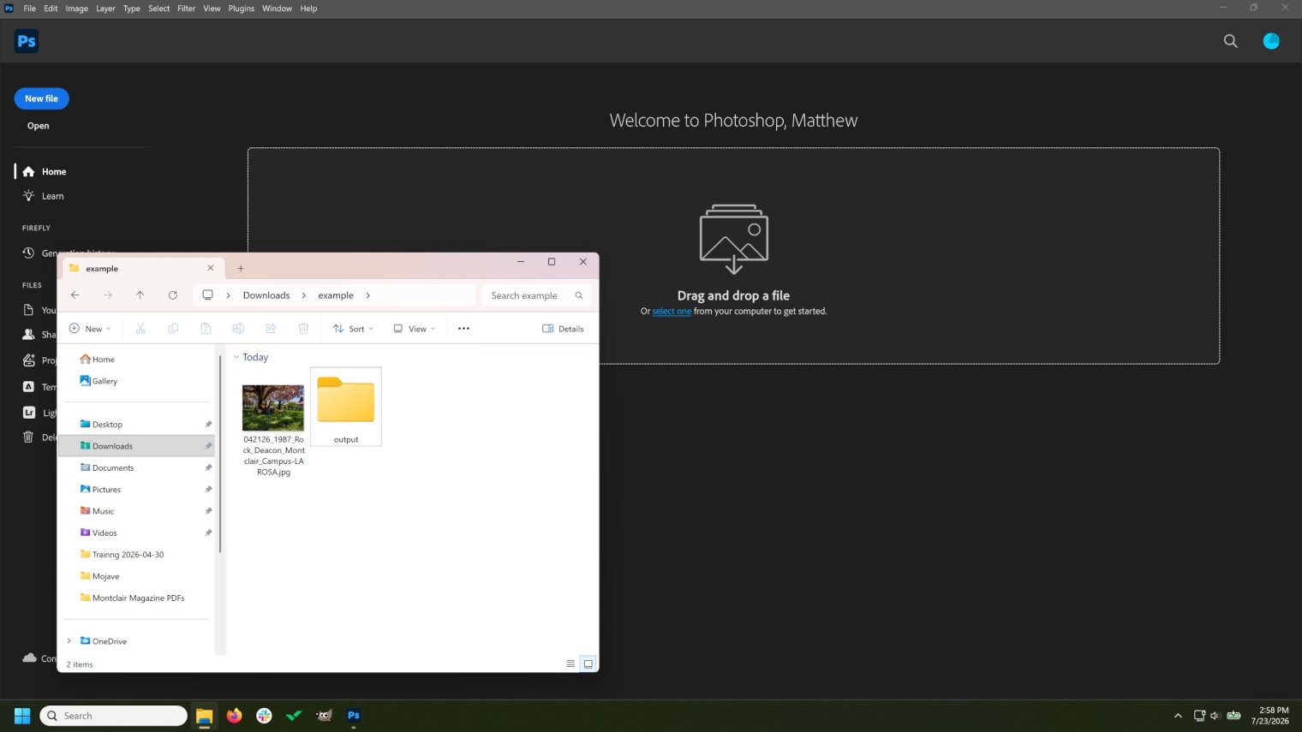Expand chevron after example in address bar

point(368,295)
